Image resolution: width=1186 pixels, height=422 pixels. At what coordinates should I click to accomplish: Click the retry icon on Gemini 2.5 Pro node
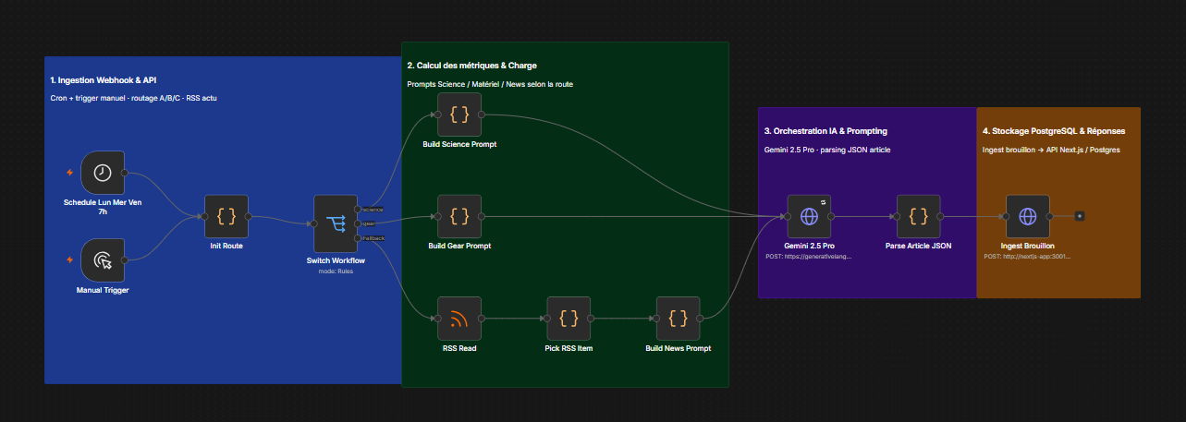tap(823, 200)
